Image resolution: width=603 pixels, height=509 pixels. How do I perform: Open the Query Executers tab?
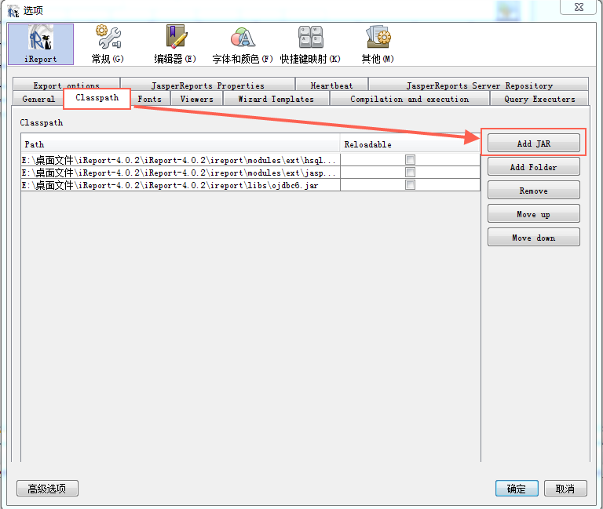point(539,99)
